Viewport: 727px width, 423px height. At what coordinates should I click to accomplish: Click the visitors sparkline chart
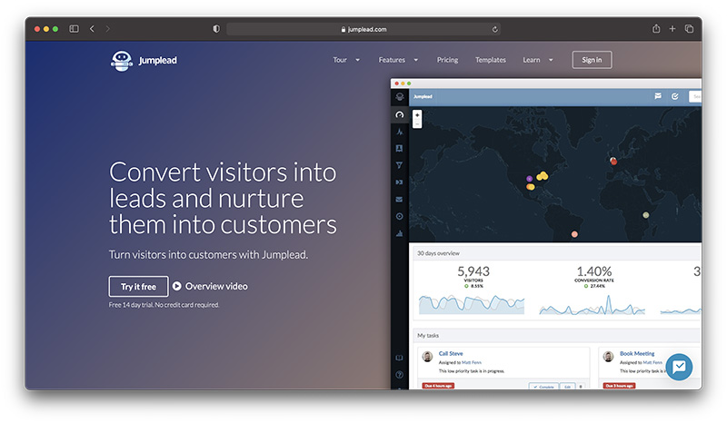tap(472, 304)
